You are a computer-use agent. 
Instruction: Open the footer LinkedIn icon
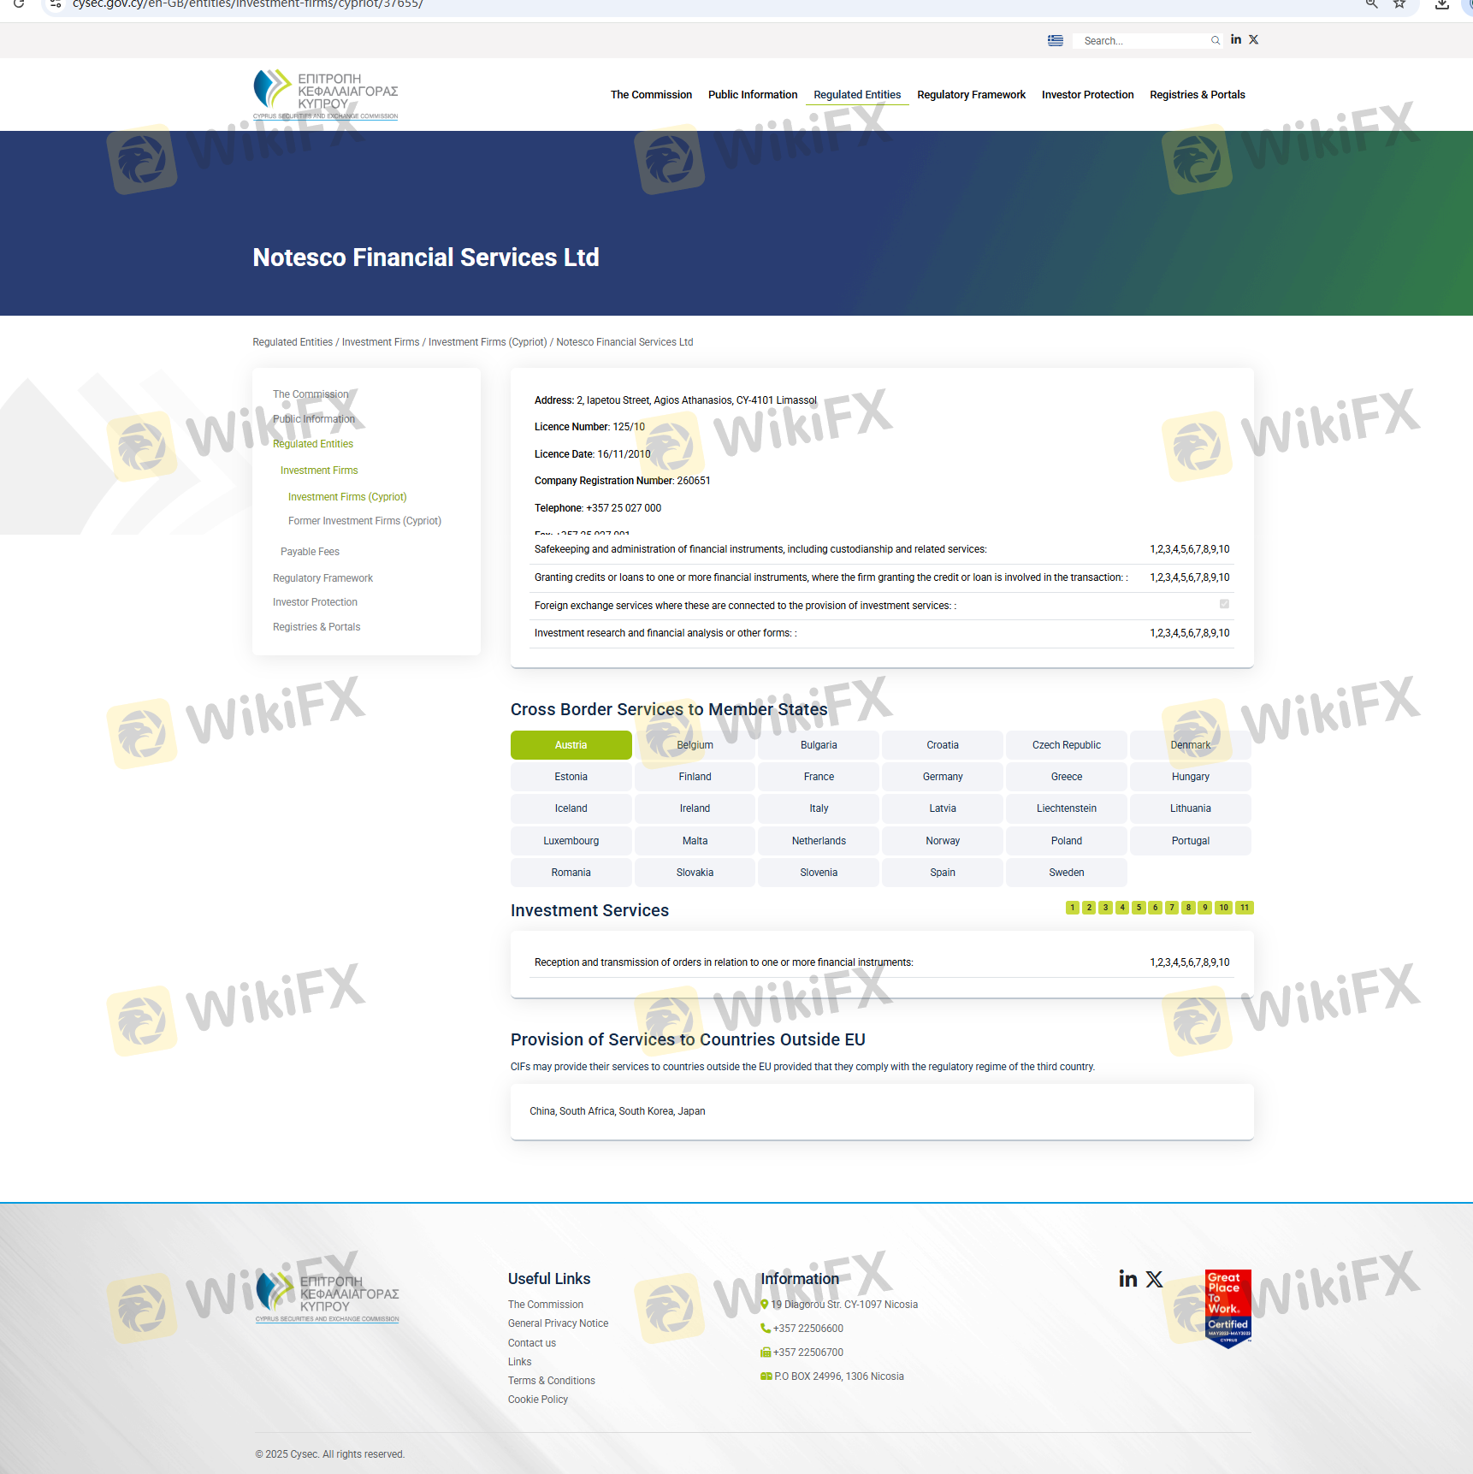[1128, 1278]
